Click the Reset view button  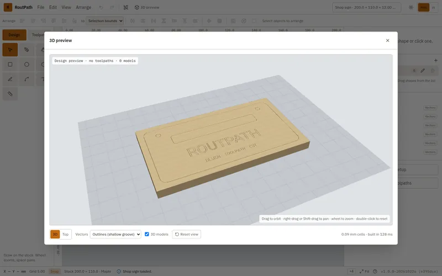pos(187,234)
